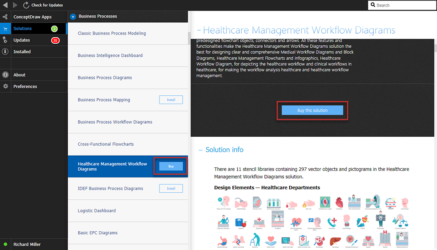Image resolution: width=437 pixels, height=250 pixels.
Task: Click the Genetic counseling DNA icon
Action: (239, 241)
